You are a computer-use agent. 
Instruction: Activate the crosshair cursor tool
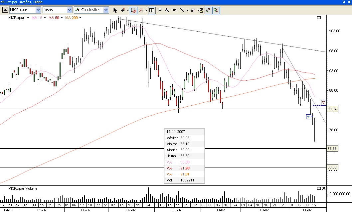click(x=123, y=10)
